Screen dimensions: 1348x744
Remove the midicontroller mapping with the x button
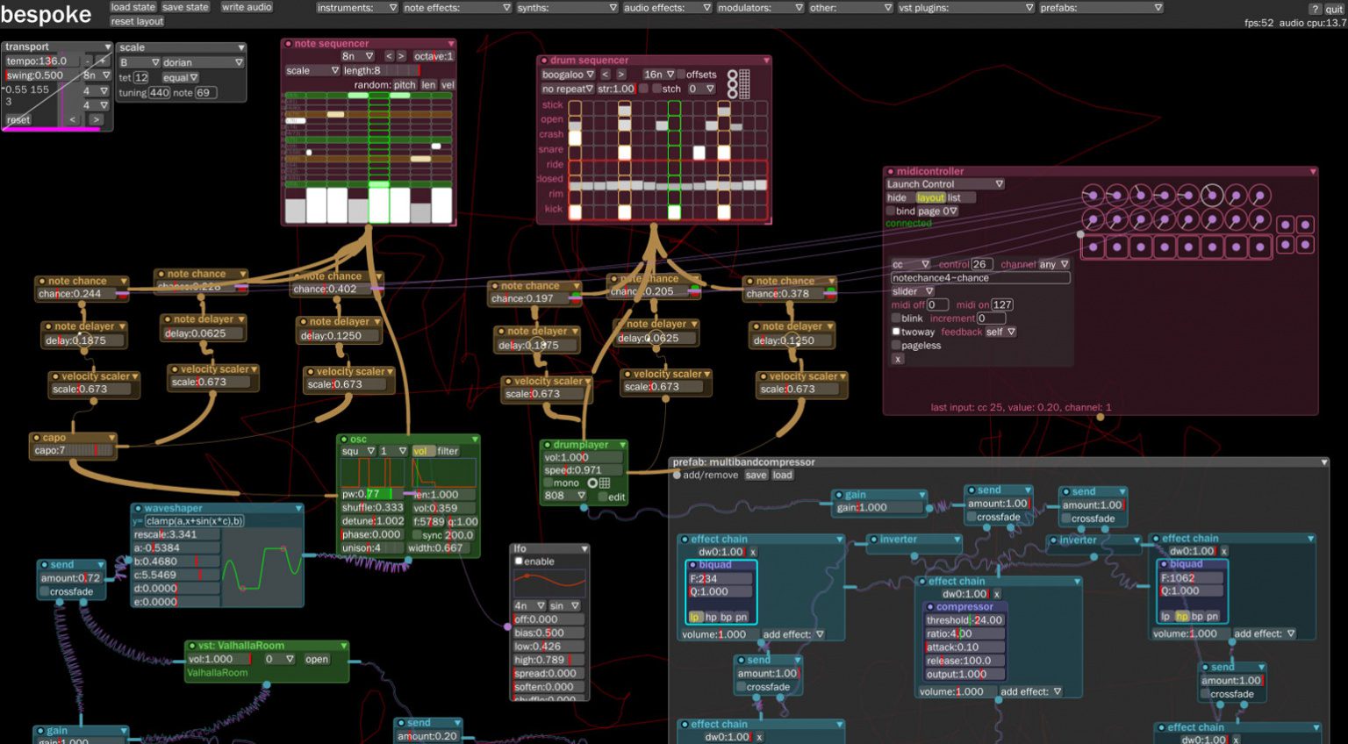897,359
